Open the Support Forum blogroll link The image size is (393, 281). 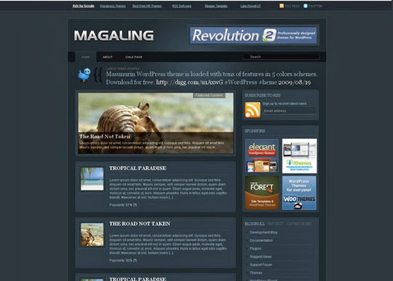tap(261, 264)
